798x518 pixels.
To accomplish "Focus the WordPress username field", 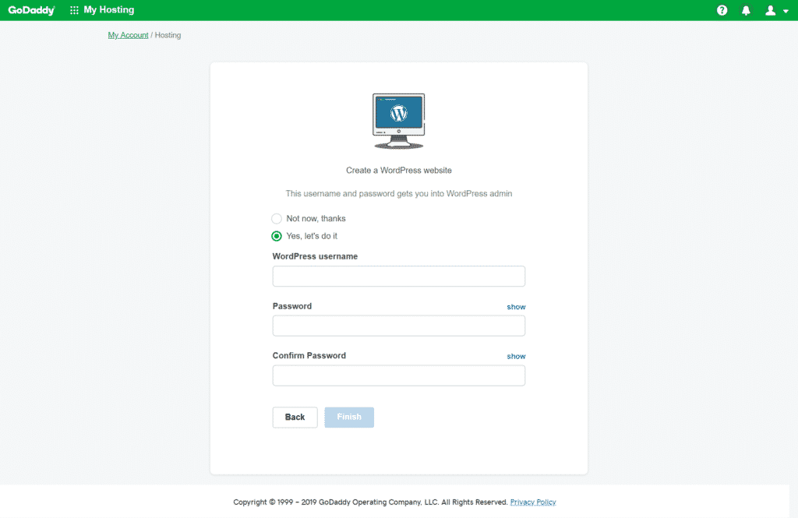I will point(398,276).
